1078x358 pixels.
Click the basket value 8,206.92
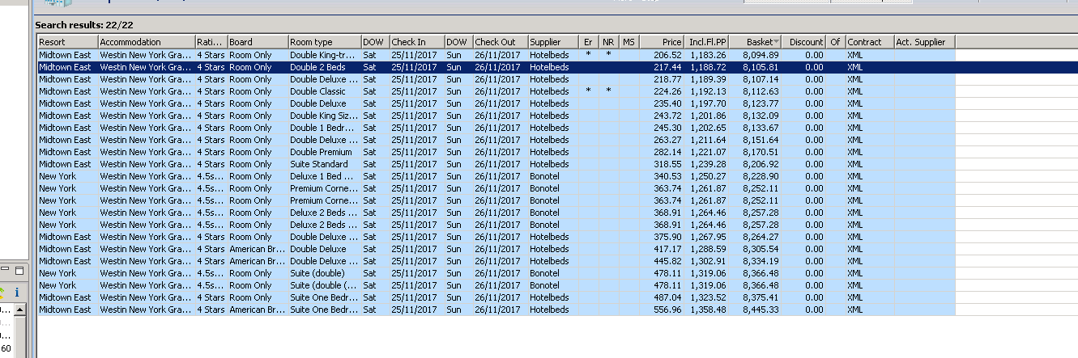coord(760,164)
